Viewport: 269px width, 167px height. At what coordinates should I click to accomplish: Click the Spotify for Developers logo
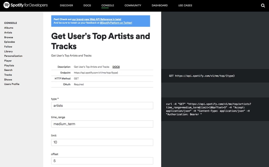(25, 5)
